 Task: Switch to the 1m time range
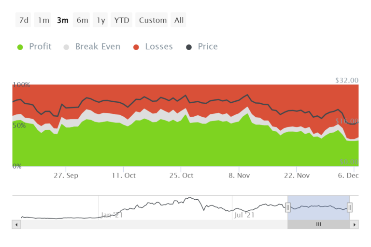coord(43,20)
